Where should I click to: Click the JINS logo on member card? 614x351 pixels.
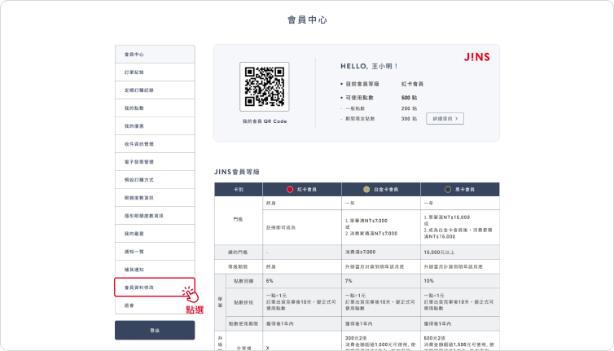(476, 57)
